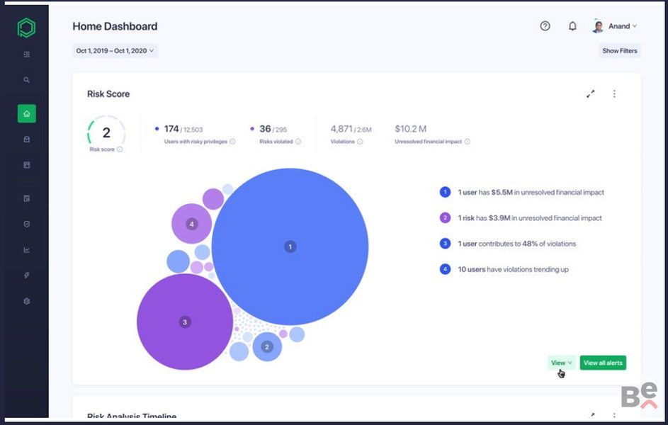The height and width of the screenshot is (425, 668).
Task: Expand the View dropdown button
Action: pos(562,363)
